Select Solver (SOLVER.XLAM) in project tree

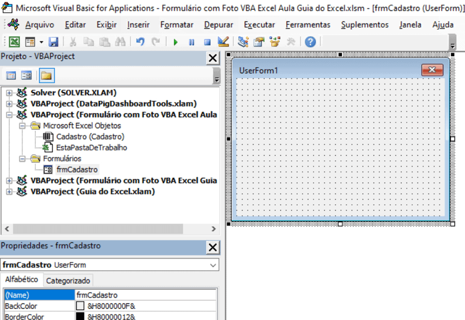pos(73,93)
